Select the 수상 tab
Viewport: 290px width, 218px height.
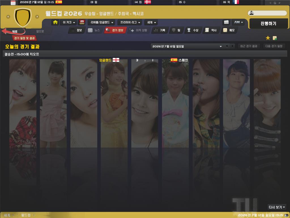pos(193,30)
